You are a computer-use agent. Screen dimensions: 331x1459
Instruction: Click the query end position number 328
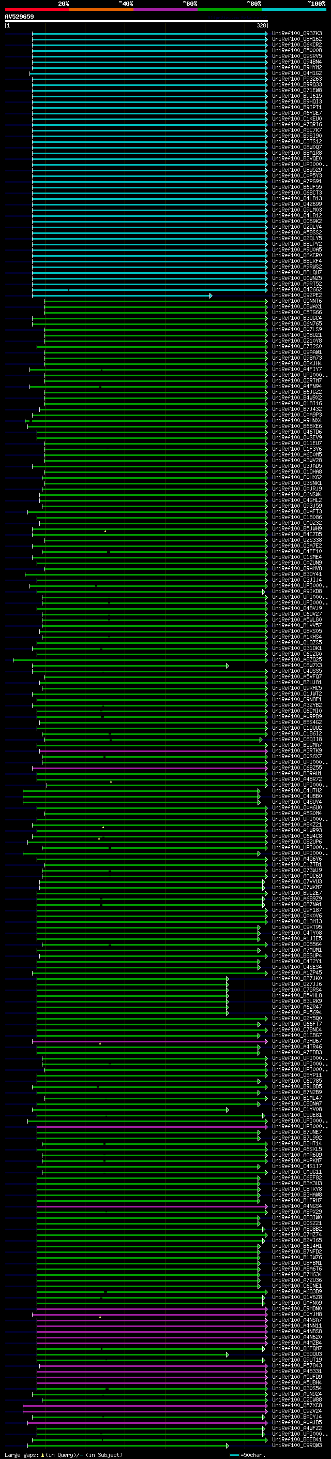261,25
